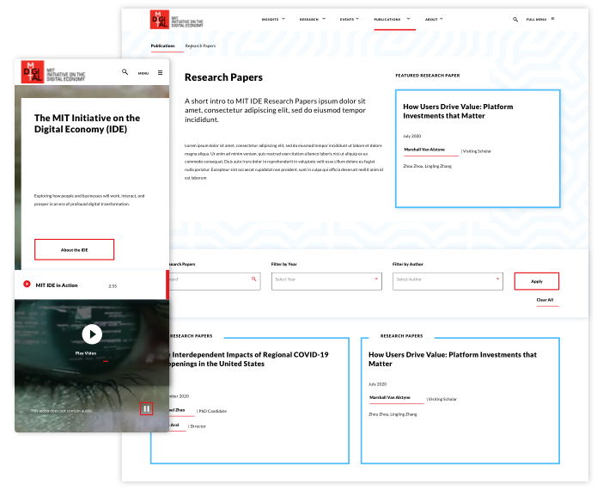
Task: Open search in the desktop page header
Action: pos(515,19)
